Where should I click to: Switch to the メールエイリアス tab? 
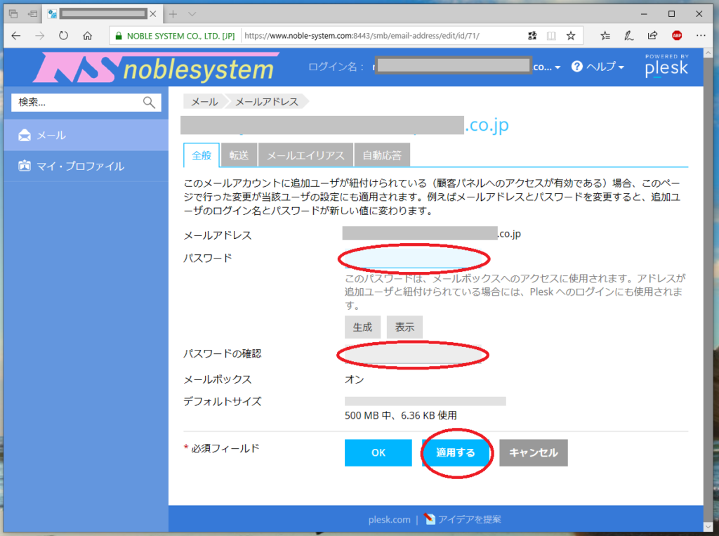coord(305,155)
